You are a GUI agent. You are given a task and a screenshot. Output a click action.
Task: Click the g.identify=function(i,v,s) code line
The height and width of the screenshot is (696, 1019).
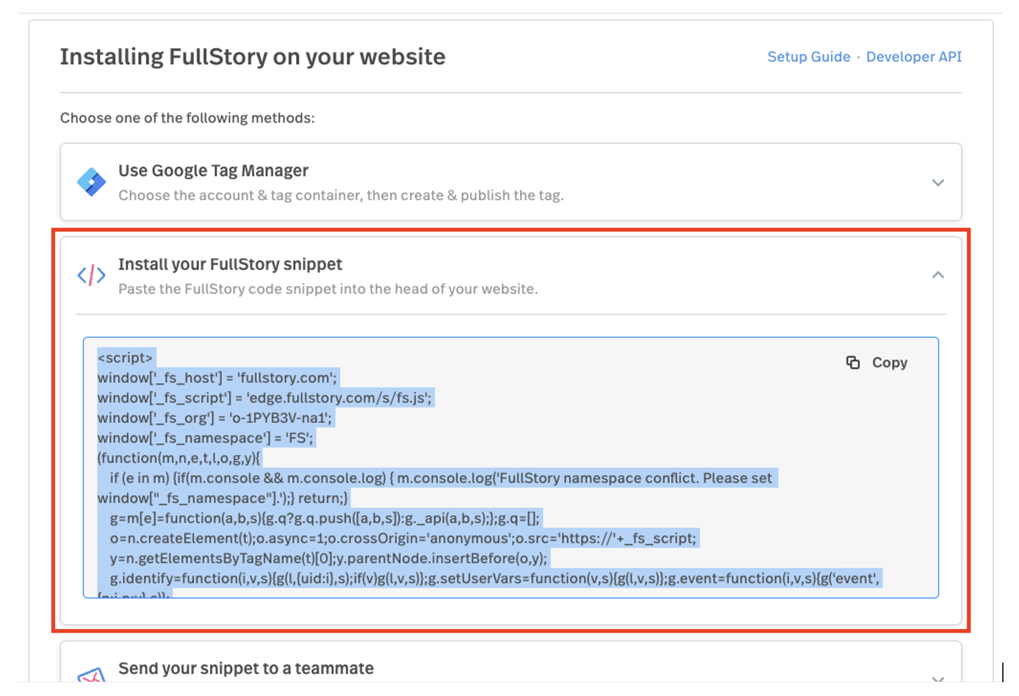pos(495,579)
